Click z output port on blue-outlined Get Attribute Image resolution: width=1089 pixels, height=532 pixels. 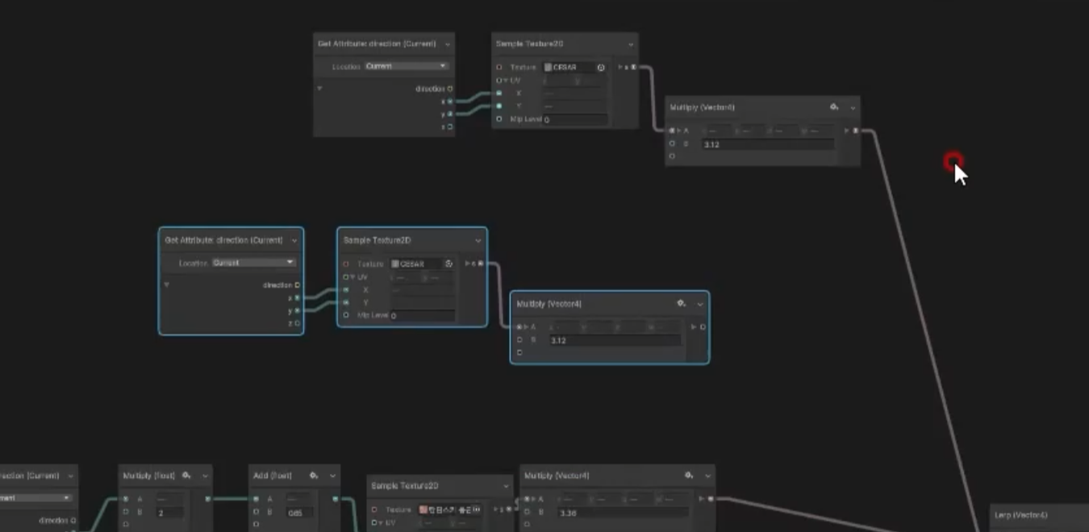pos(297,323)
